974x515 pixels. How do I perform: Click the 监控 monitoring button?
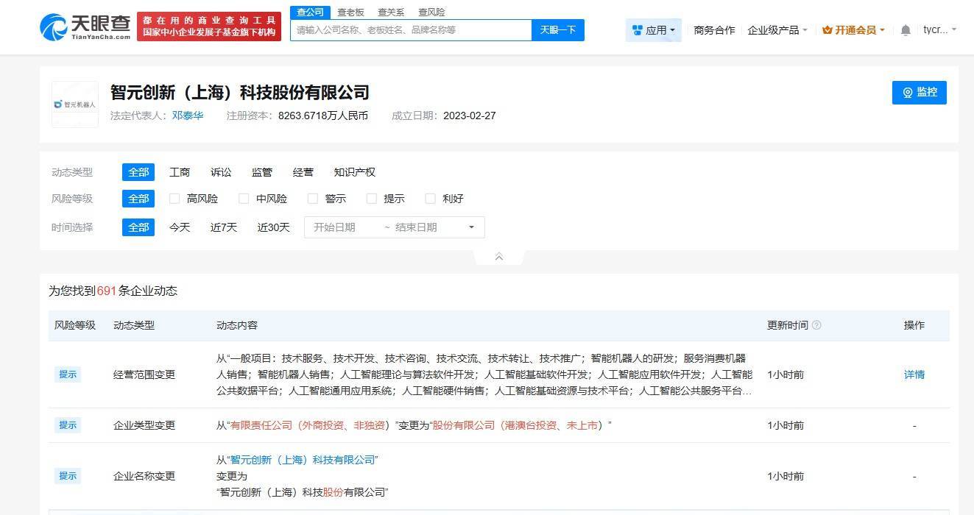919,93
